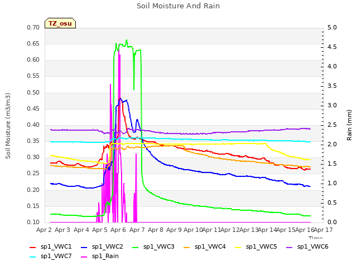This screenshot has height=267, width=357.
Task: Click the Apr 3 x-axis tick label
Action: tap(62, 230)
